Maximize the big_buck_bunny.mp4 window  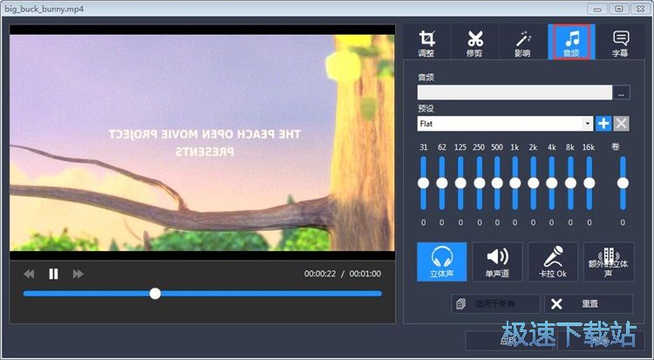pos(619,9)
